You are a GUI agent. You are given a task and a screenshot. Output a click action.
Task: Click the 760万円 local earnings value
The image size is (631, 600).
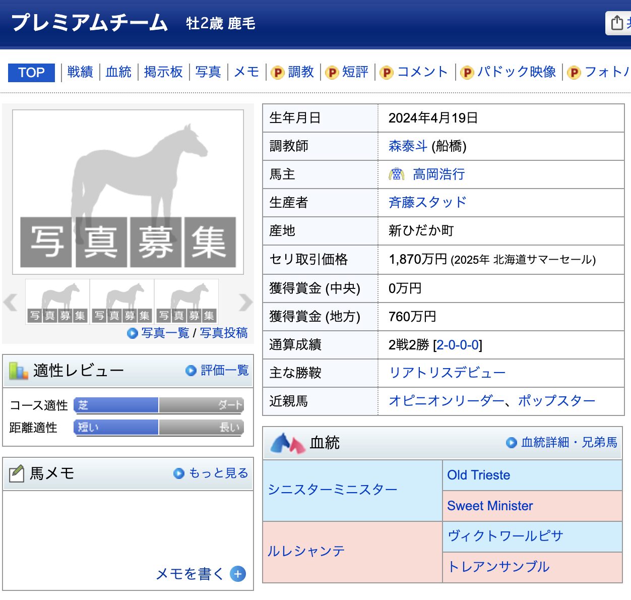(412, 317)
